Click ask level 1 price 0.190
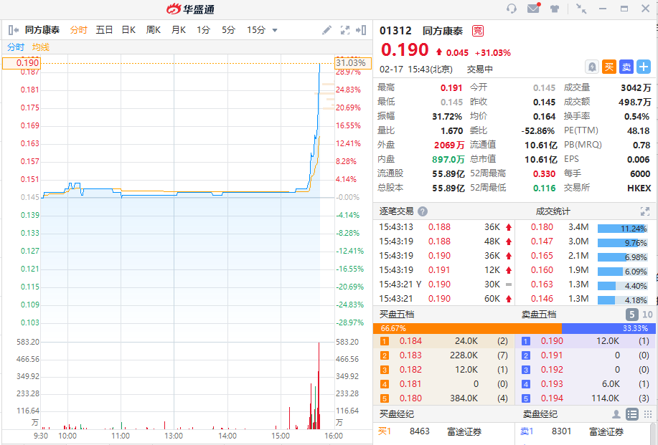This screenshot has height=445, width=658. (552, 341)
